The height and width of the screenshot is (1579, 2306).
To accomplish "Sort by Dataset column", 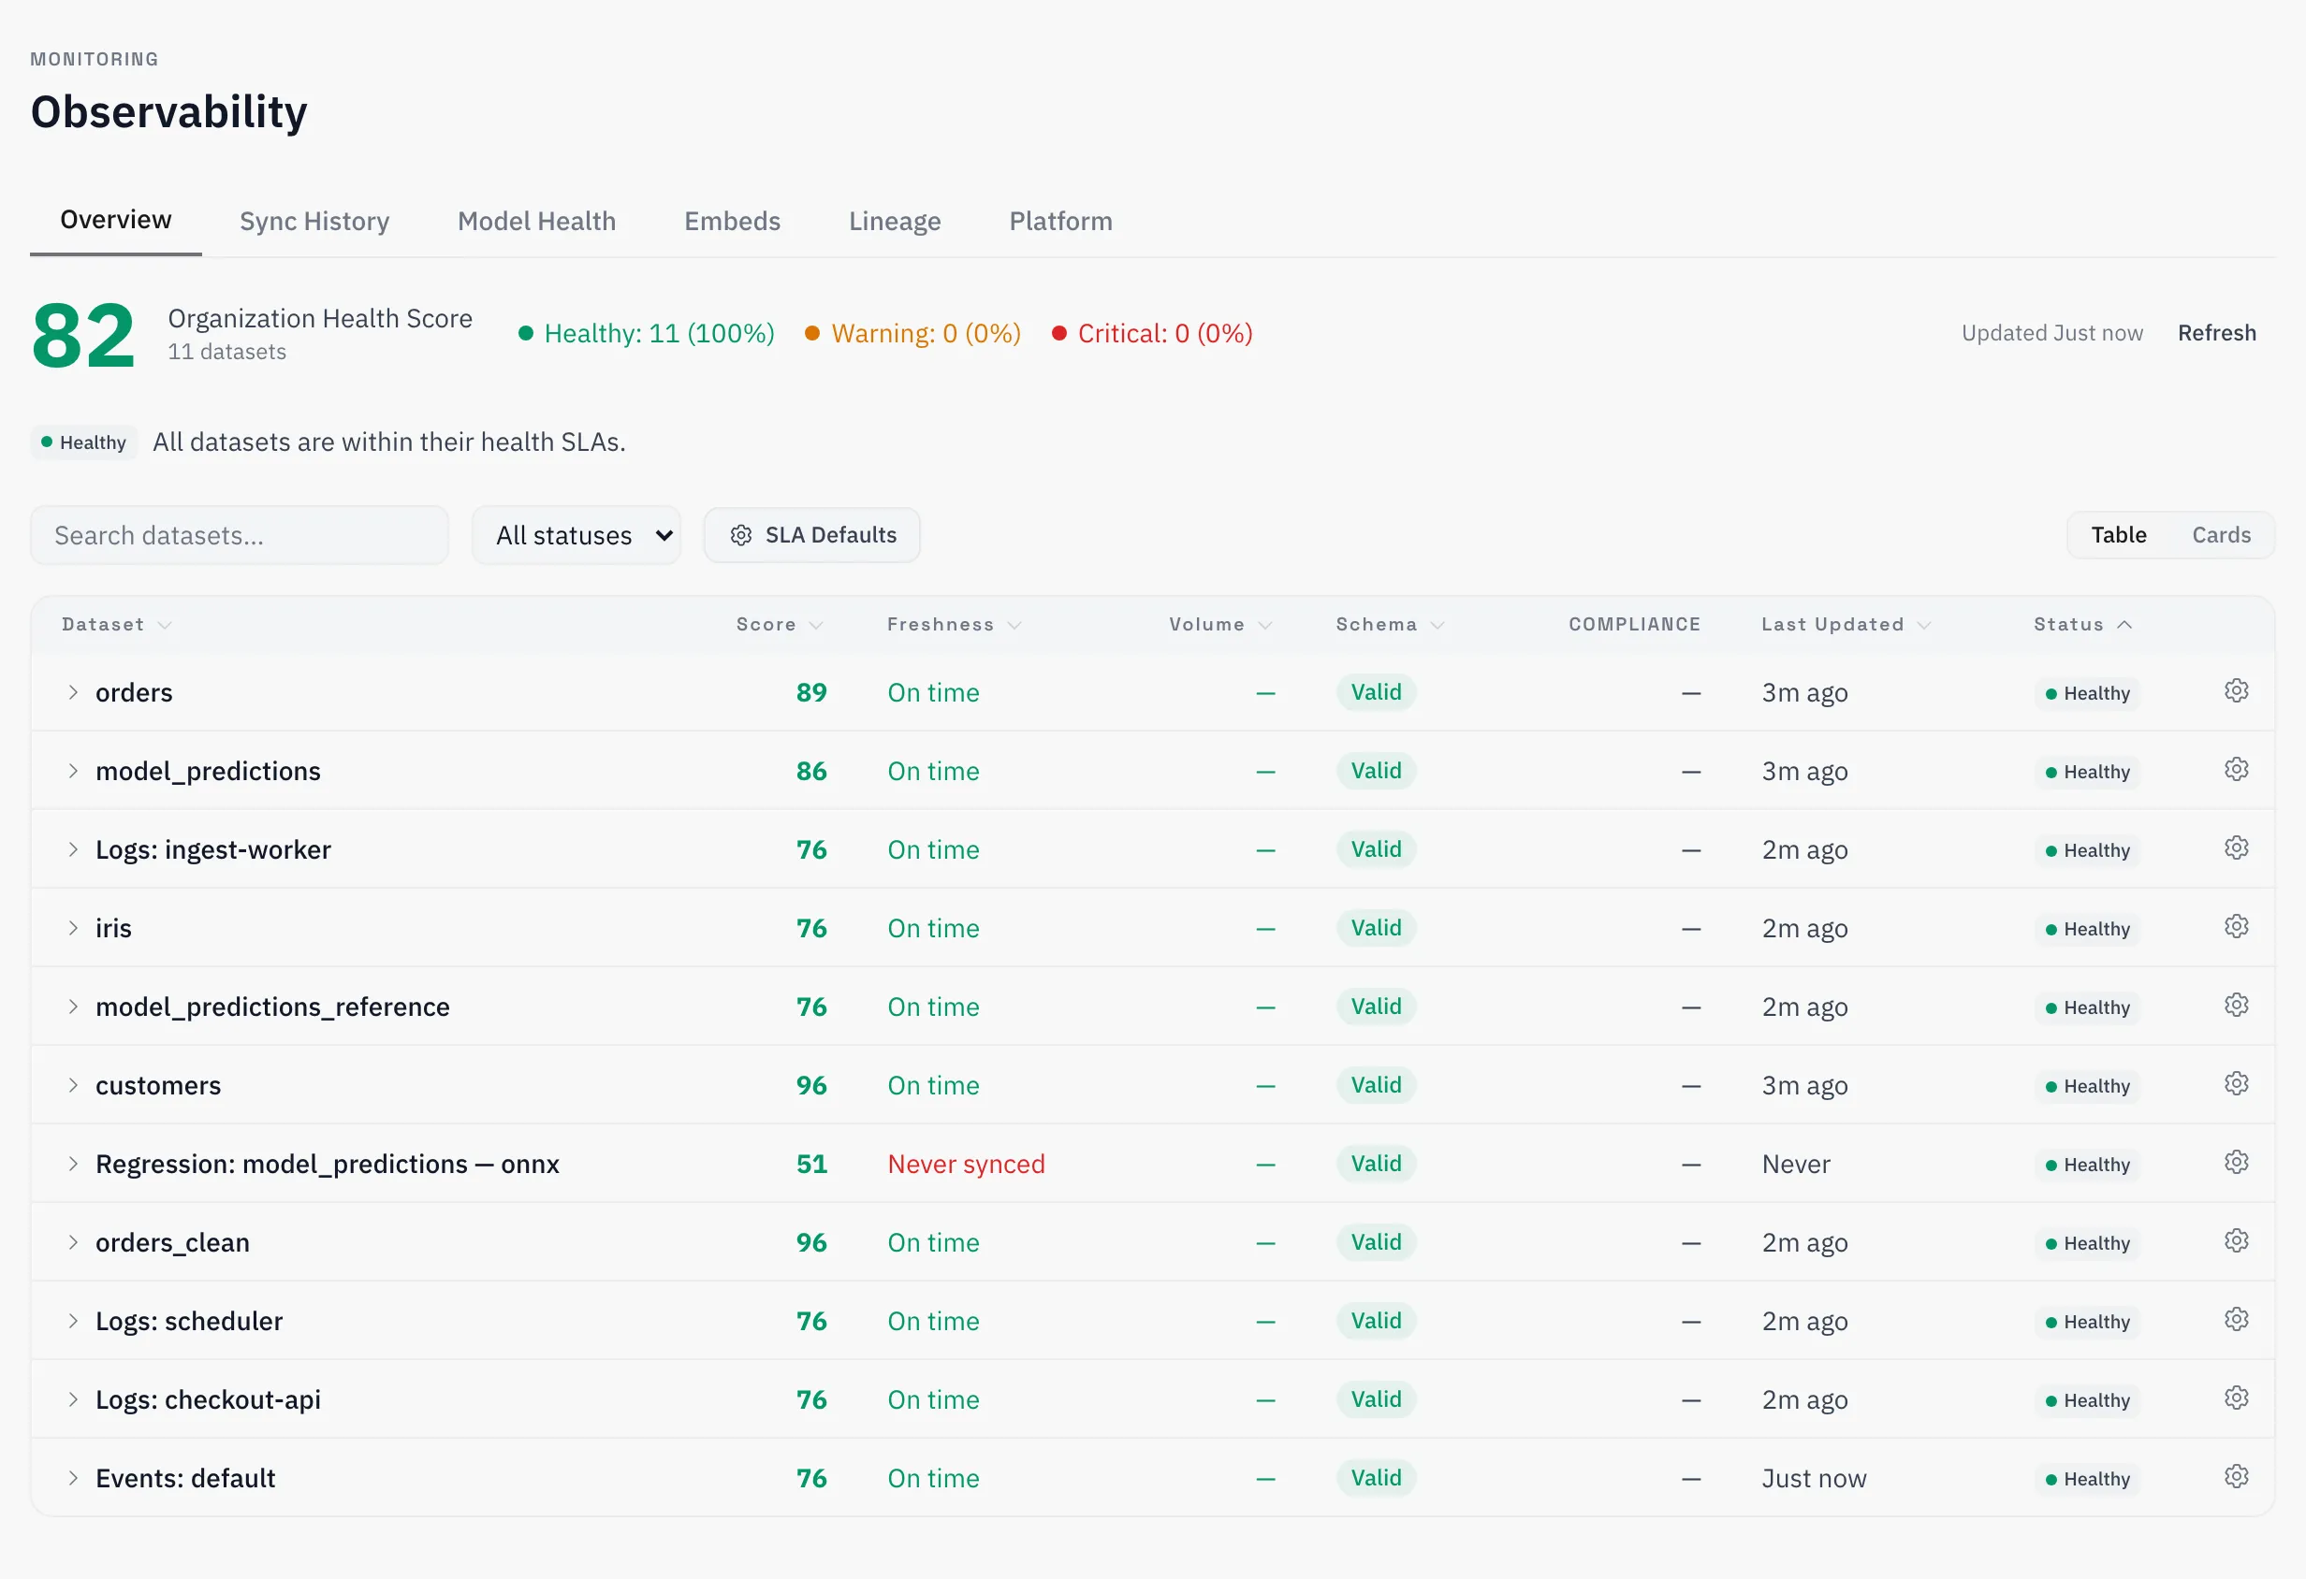I will 116,625.
